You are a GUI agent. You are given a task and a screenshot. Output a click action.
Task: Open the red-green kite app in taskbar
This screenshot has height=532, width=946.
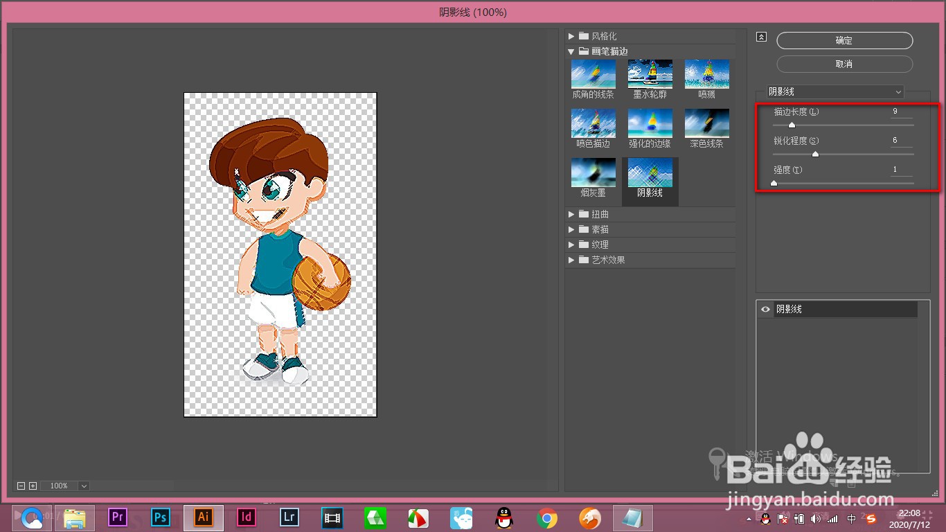tap(418, 517)
